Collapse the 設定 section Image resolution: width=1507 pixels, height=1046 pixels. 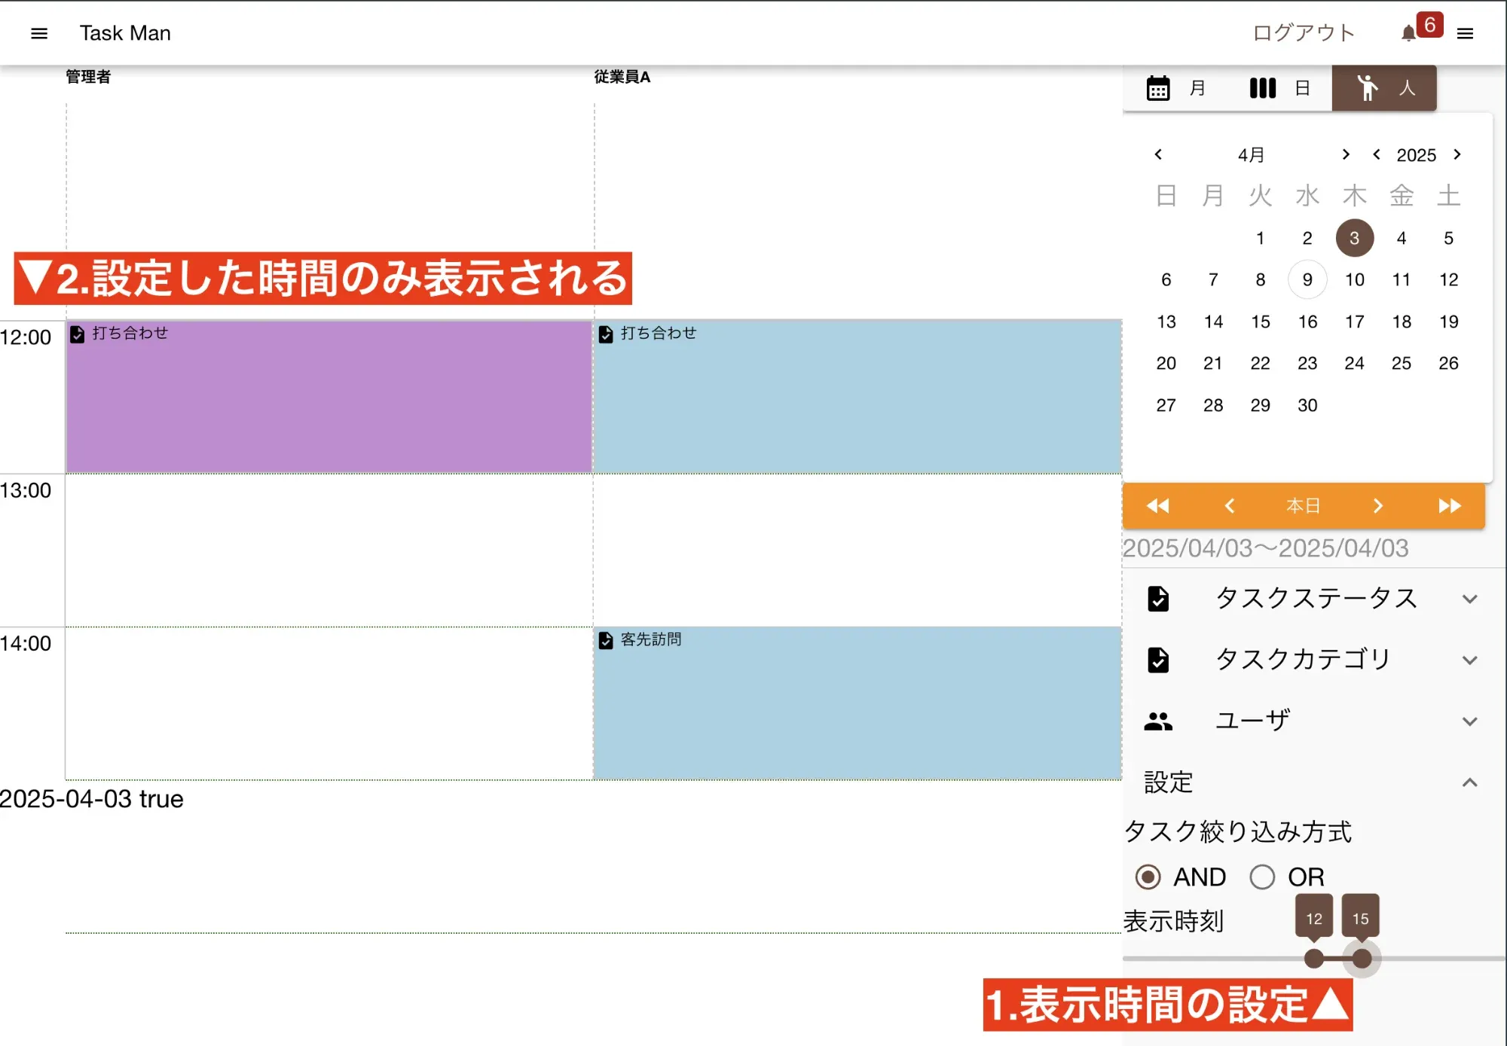coord(1469,783)
